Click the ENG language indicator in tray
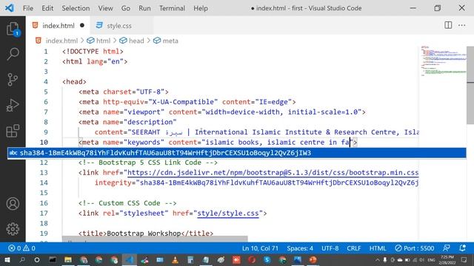 pos(431,259)
